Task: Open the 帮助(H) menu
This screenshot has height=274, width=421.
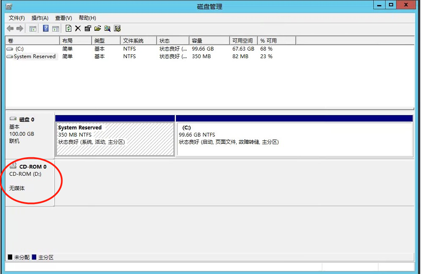Action: click(87, 18)
